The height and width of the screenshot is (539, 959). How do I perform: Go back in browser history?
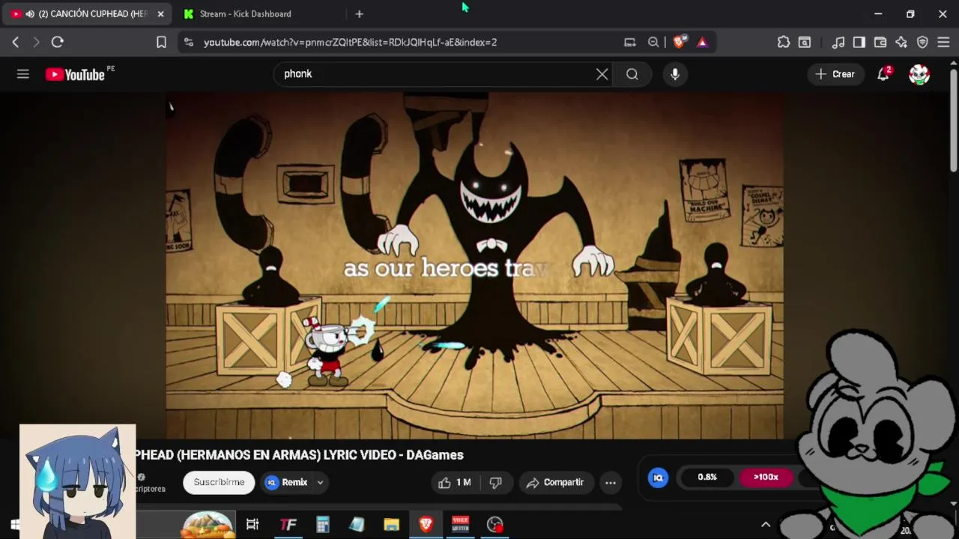click(x=16, y=43)
